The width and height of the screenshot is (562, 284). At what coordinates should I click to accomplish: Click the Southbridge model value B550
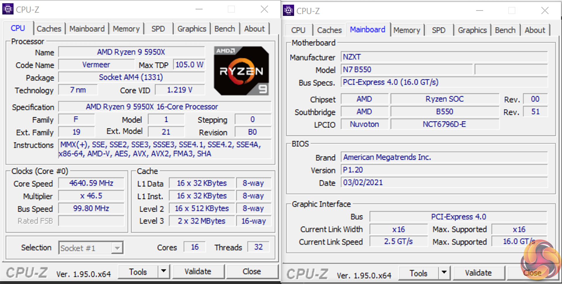[445, 112]
